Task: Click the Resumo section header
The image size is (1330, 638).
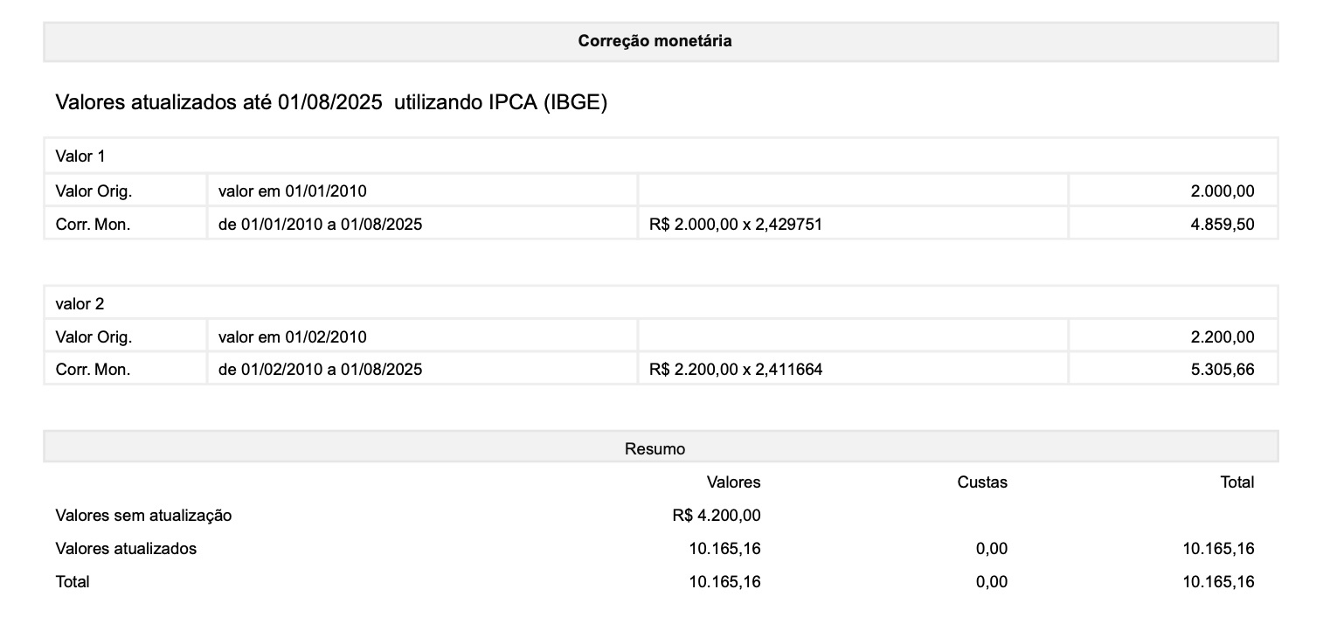Action: coord(655,448)
